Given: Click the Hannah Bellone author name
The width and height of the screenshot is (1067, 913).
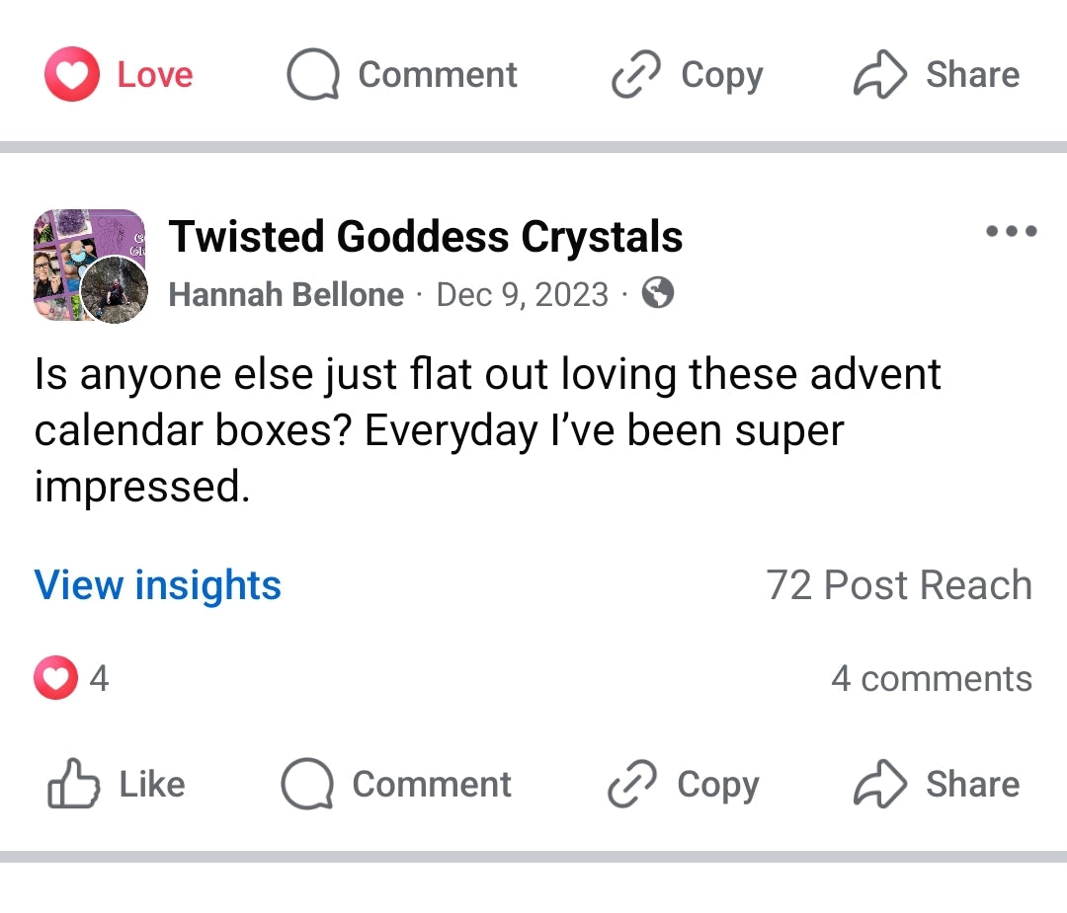Looking at the screenshot, I should 286,293.
